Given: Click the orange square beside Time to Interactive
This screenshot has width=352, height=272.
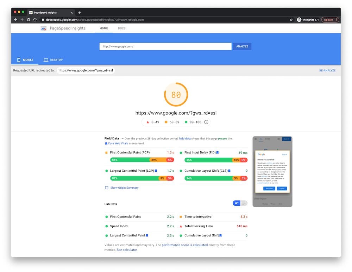Looking at the screenshot, I should pyautogui.click(x=181, y=217).
